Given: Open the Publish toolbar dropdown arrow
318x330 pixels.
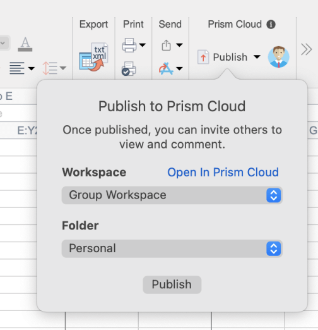Looking at the screenshot, I should (257, 57).
